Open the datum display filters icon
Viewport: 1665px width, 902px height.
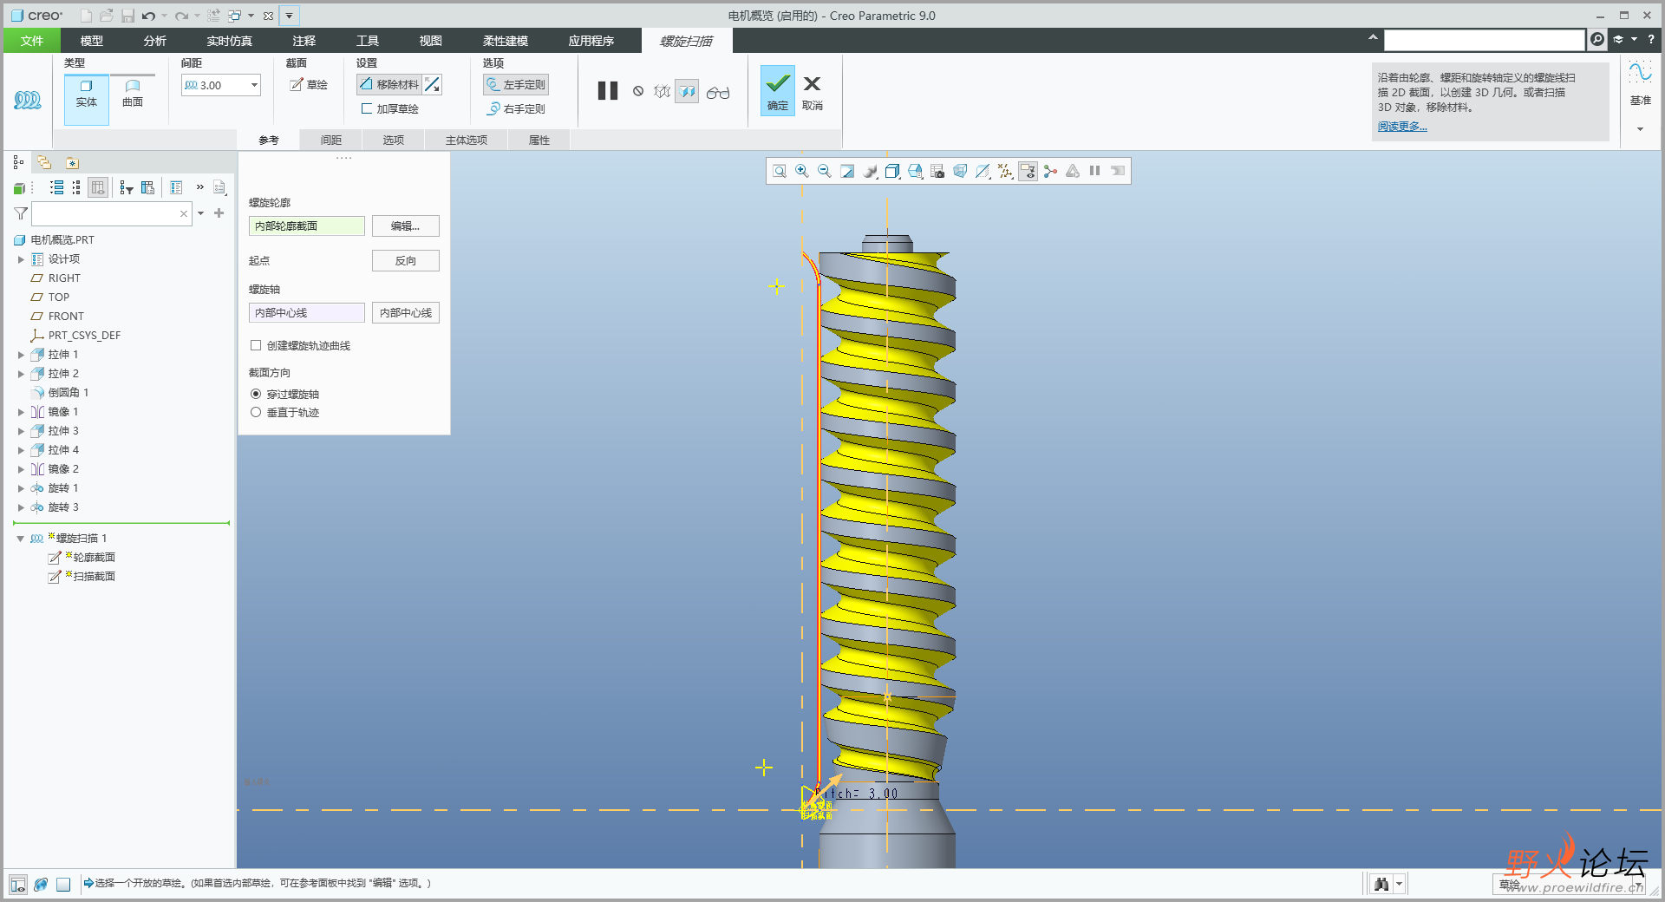1005,172
